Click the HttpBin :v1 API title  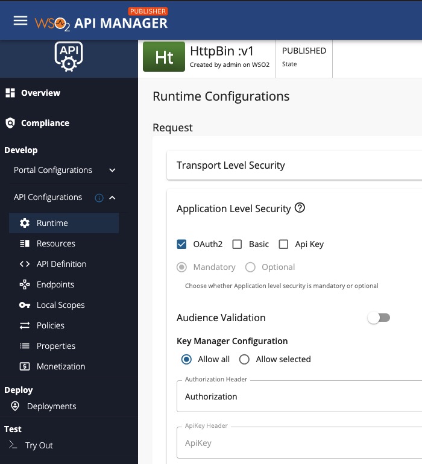pyautogui.click(x=222, y=51)
